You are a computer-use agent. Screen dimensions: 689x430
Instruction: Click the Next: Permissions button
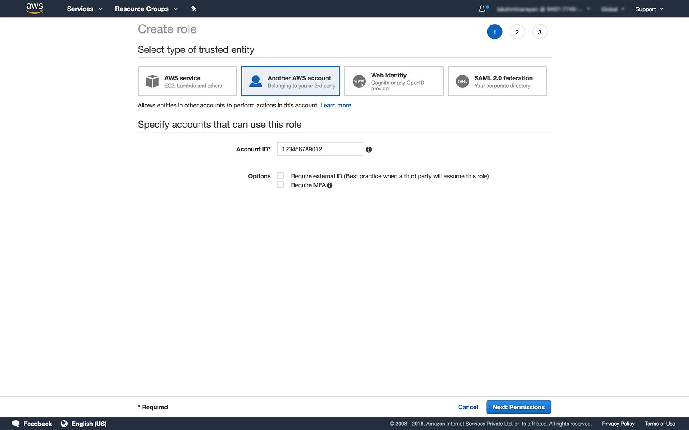pyautogui.click(x=518, y=407)
